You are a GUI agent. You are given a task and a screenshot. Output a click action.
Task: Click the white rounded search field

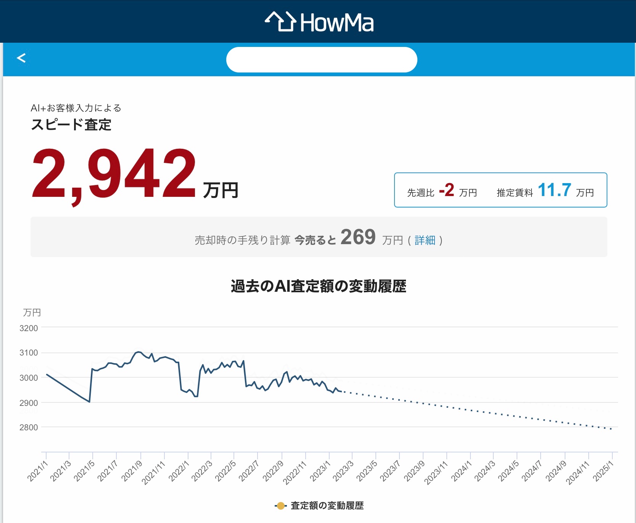(322, 60)
